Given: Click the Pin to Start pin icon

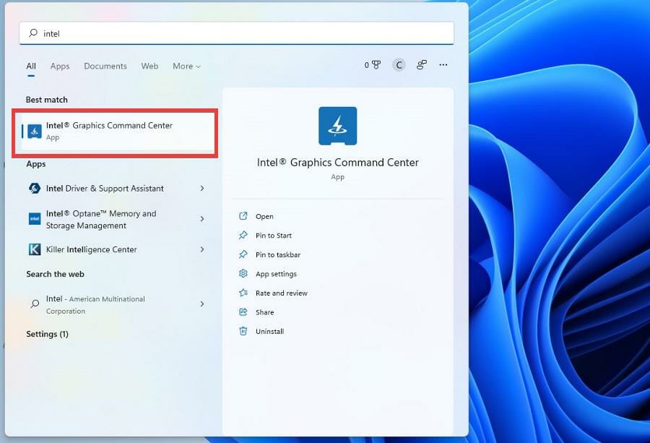Looking at the screenshot, I should (243, 235).
